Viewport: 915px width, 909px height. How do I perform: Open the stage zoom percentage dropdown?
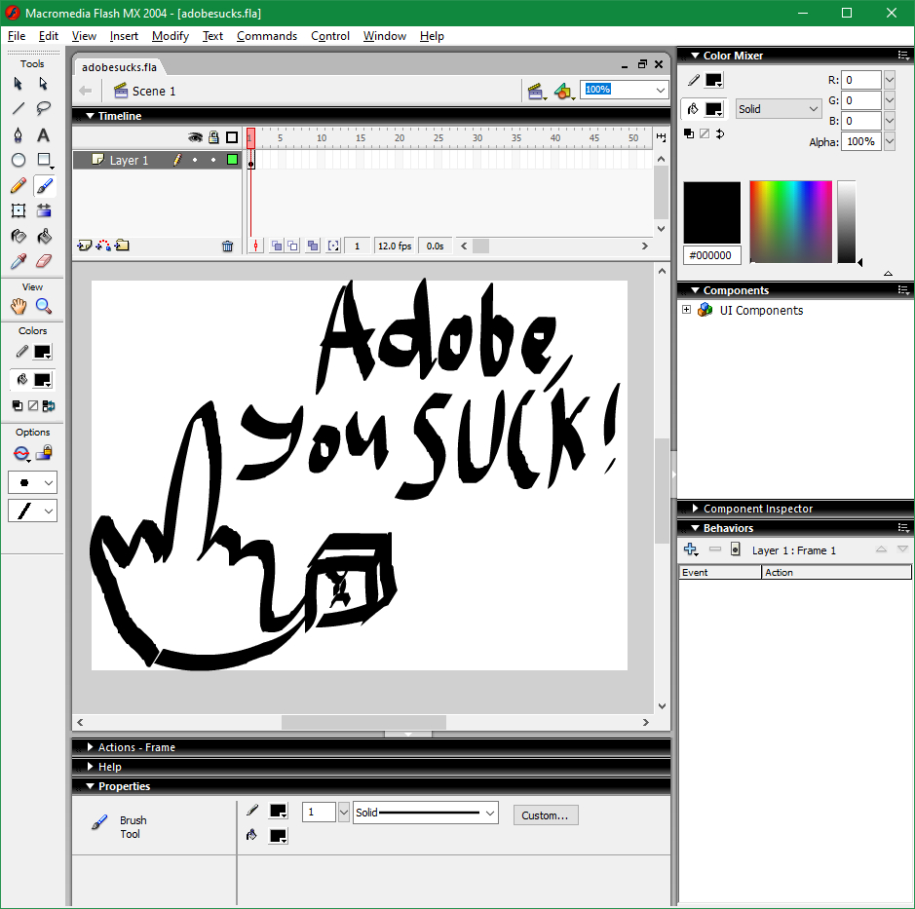661,90
